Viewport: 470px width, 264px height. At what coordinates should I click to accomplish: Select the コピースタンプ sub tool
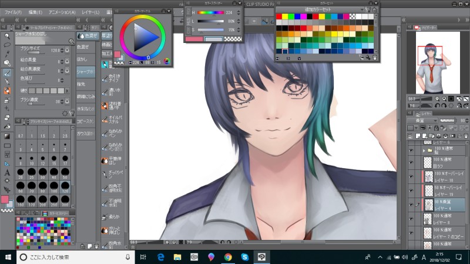[x=86, y=121]
